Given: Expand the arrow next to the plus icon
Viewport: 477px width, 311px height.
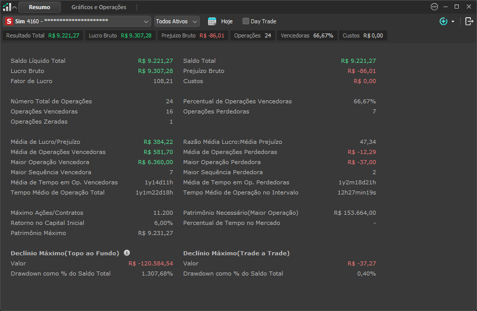Looking at the screenshot, I should 453,22.
